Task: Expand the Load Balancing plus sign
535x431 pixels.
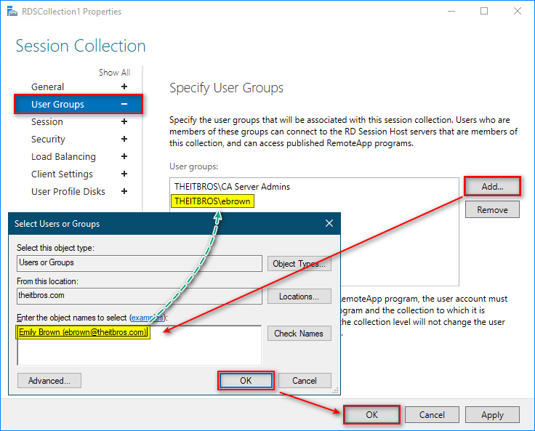Action: [124, 156]
